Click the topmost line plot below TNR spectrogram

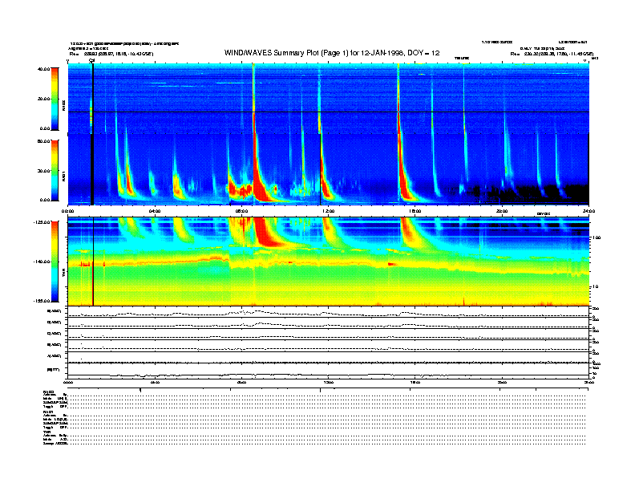coord(328,312)
